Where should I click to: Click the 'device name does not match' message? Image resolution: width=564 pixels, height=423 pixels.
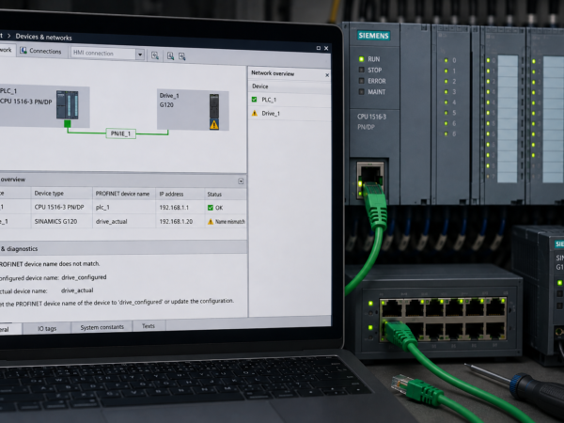coord(50,264)
